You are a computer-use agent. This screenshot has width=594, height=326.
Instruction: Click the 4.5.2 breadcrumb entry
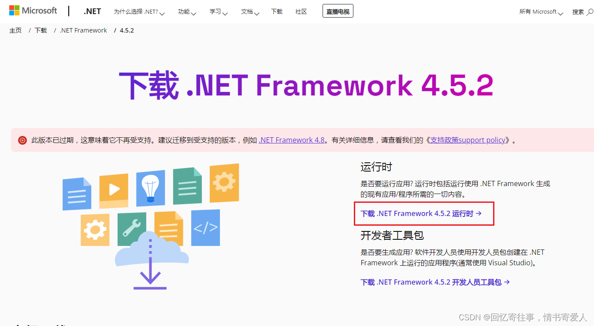click(127, 30)
